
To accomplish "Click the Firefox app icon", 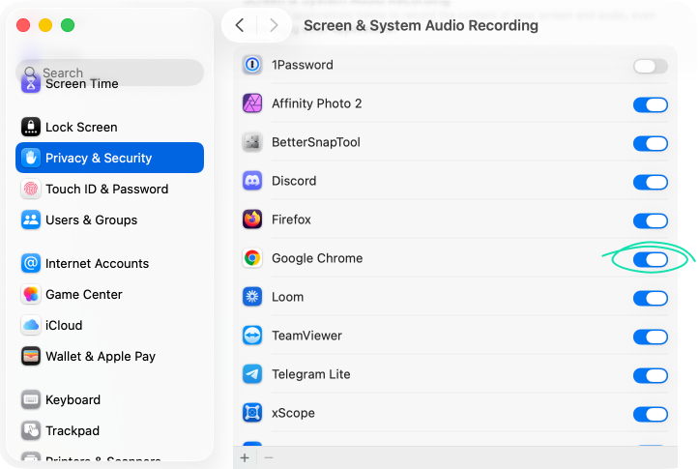I will pyautogui.click(x=252, y=220).
